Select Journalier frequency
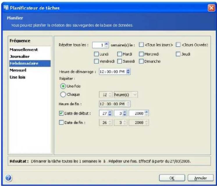217x186 pixels. coord(30,56)
